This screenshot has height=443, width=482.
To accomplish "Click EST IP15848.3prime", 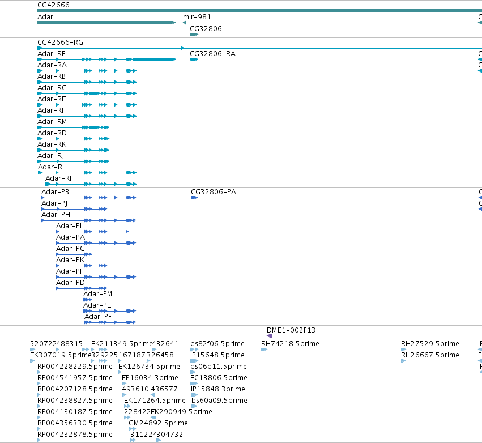I will click(218, 390).
